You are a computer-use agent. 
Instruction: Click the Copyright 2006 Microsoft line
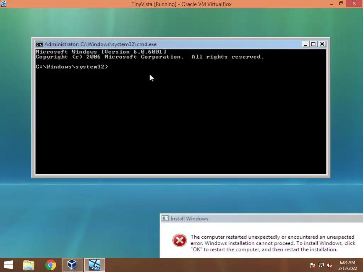click(x=150, y=57)
